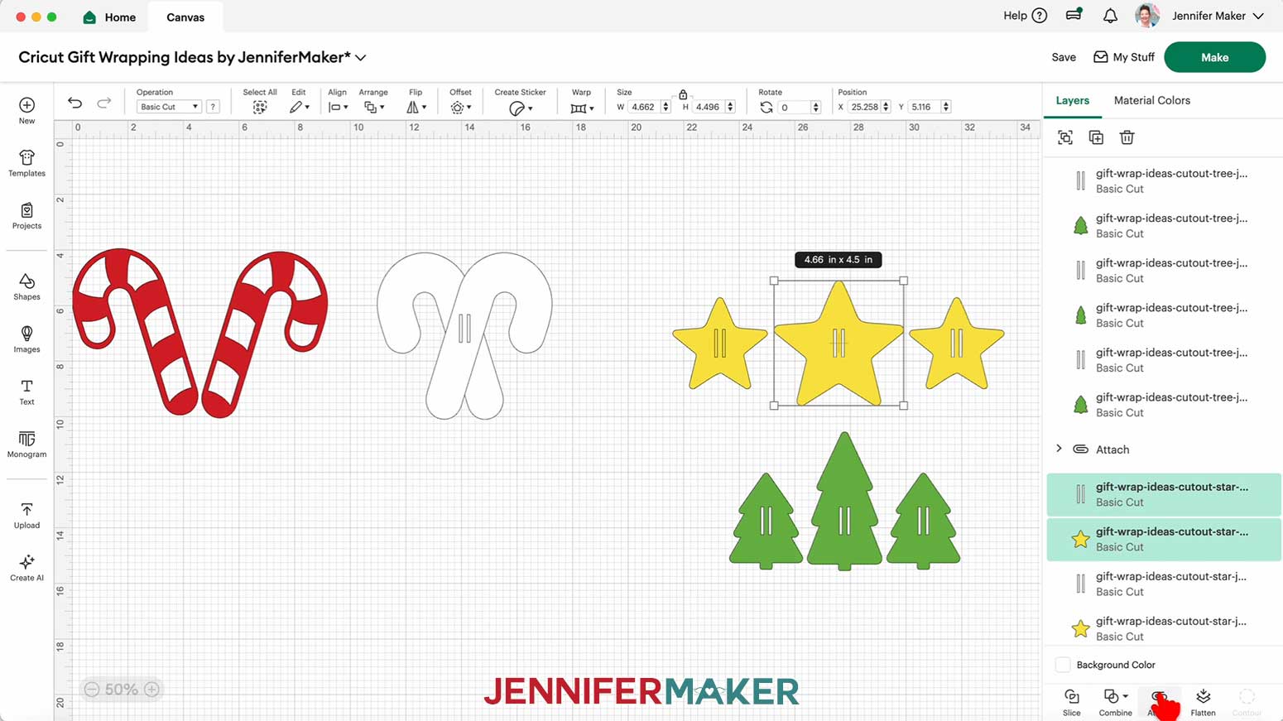Open the Flip dropdown
This screenshot has width=1283, height=721.
(416, 108)
